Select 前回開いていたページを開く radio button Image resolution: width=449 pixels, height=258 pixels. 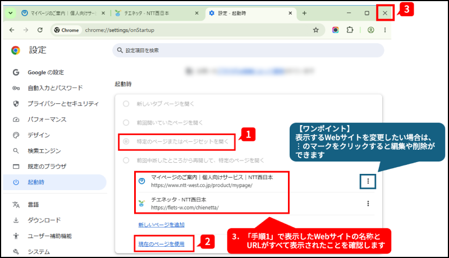click(x=126, y=123)
